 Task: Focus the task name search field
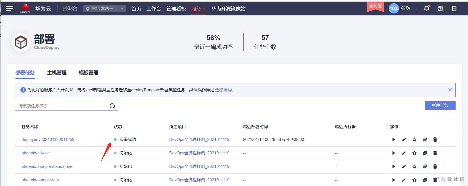66,106
